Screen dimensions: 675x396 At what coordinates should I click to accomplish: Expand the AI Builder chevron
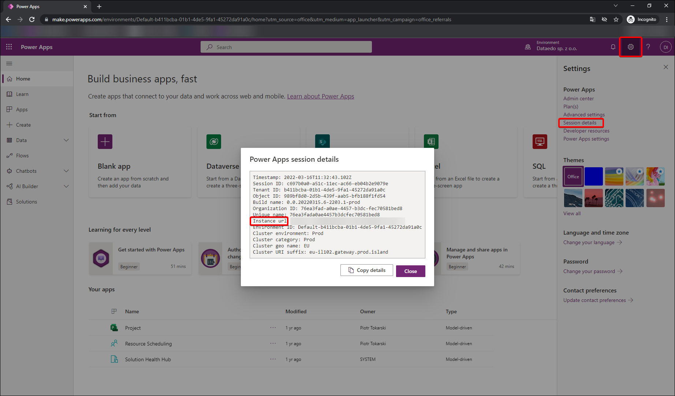pyautogui.click(x=66, y=186)
